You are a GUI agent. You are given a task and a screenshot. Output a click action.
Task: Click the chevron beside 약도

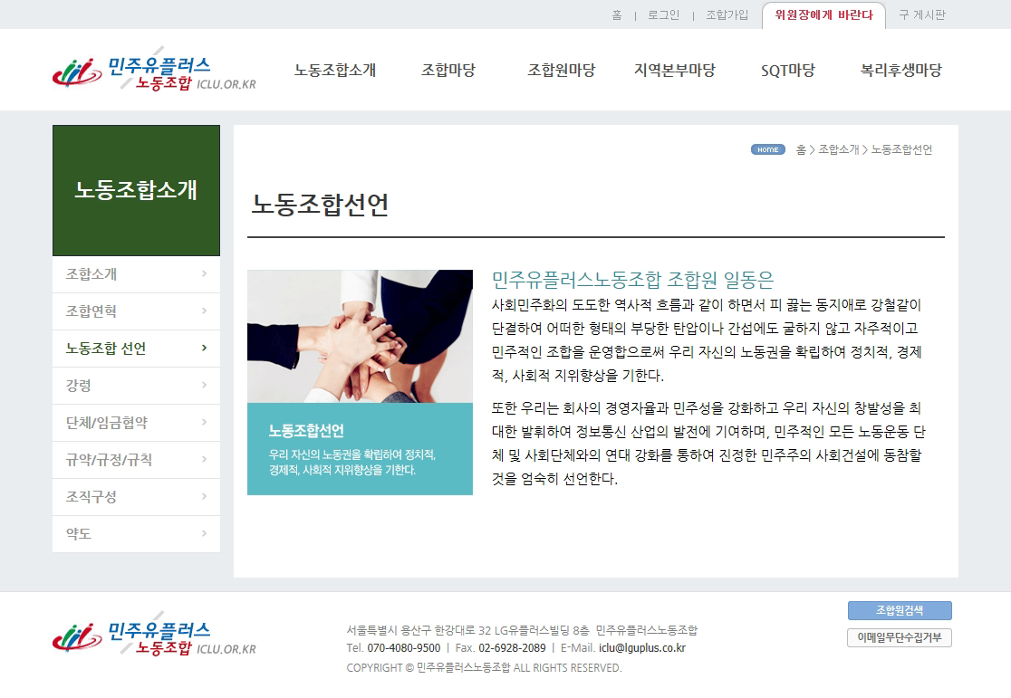(x=205, y=533)
